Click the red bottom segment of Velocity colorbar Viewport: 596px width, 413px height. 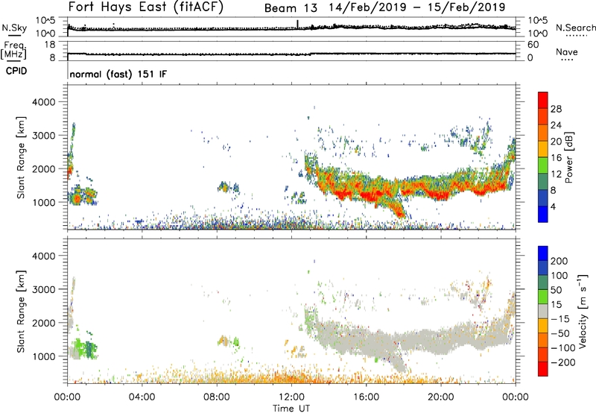(x=543, y=369)
